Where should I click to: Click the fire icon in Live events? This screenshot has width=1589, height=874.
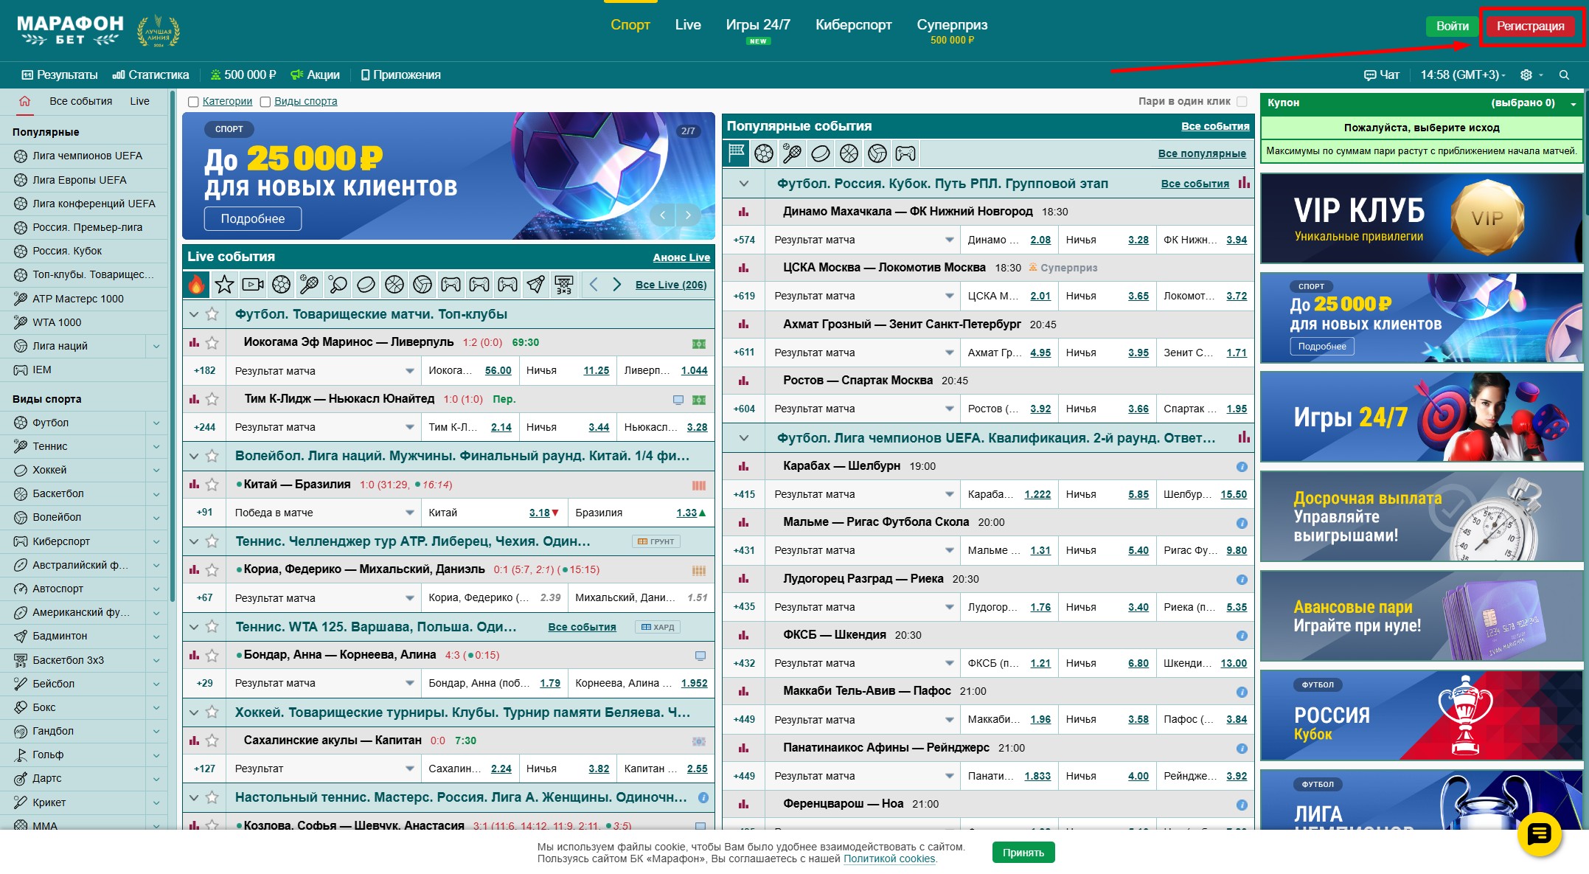point(196,284)
